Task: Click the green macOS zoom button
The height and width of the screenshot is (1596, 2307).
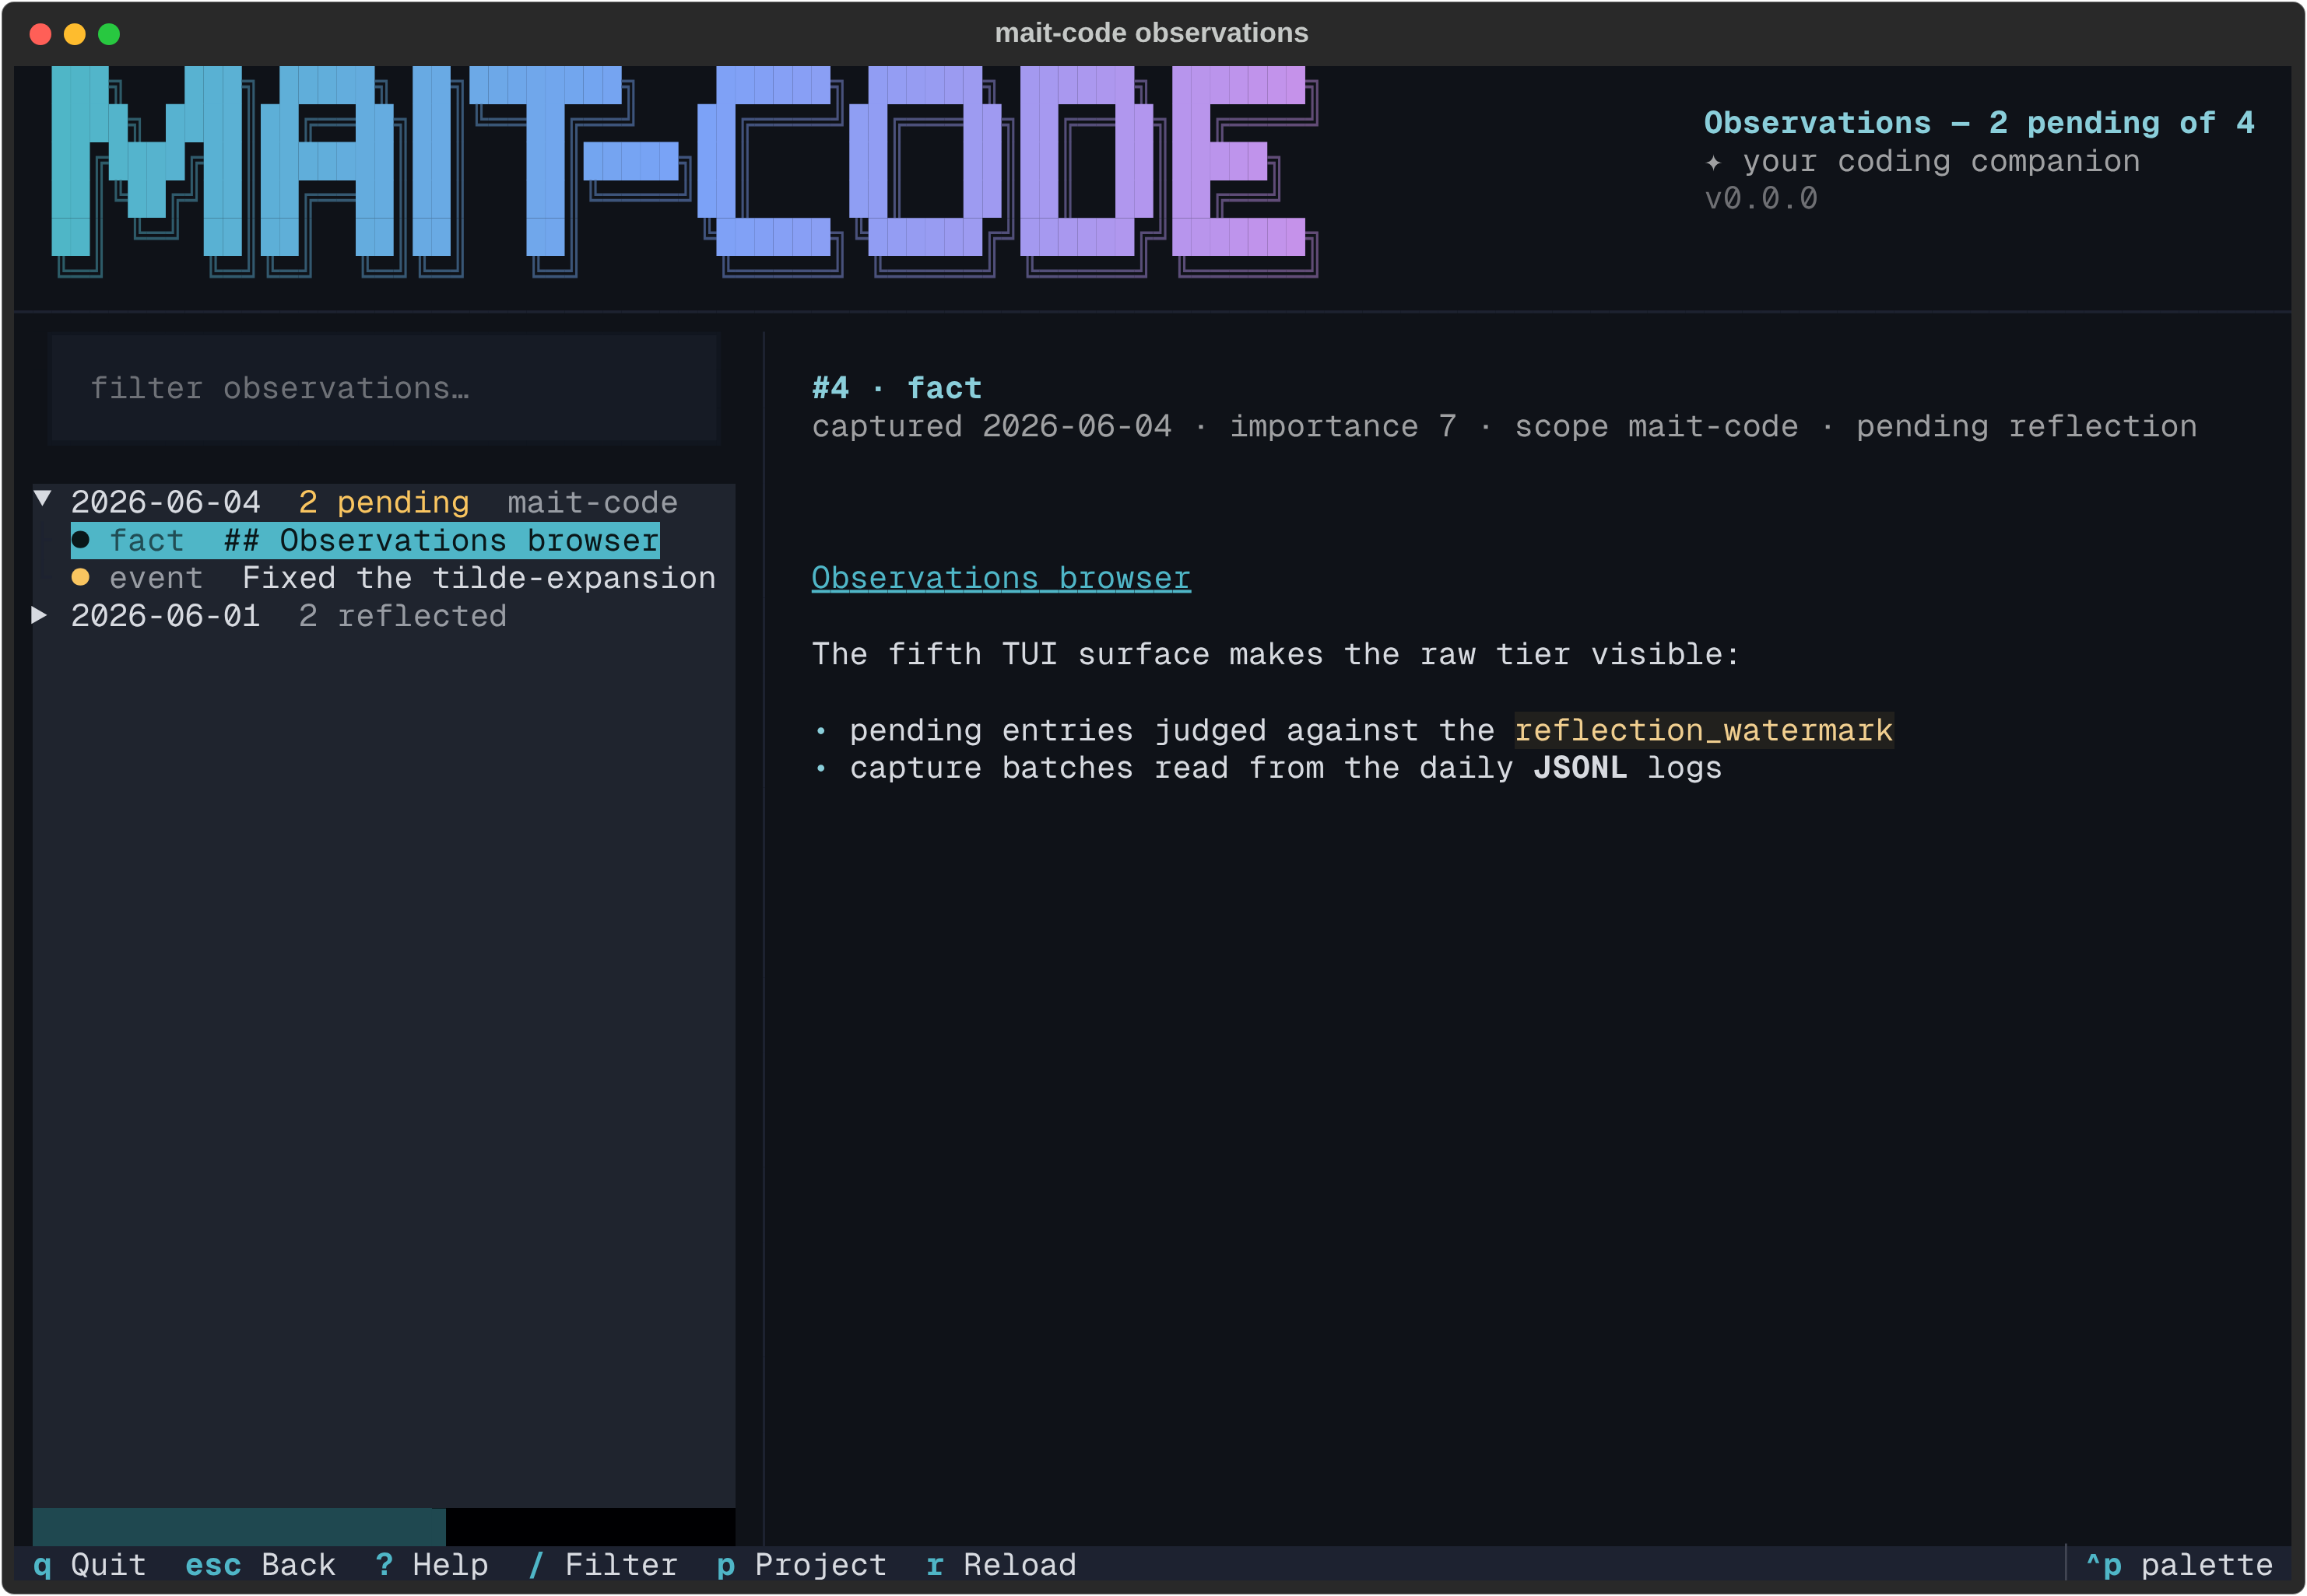Action: pos(109,34)
